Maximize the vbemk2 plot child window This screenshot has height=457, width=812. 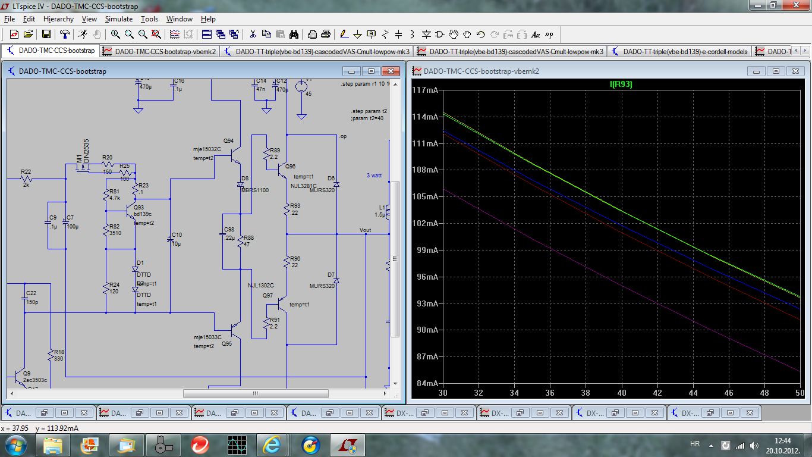point(776,71)
